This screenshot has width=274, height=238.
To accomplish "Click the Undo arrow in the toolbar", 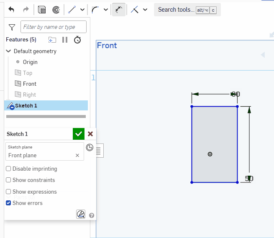I will pos(11,10).
